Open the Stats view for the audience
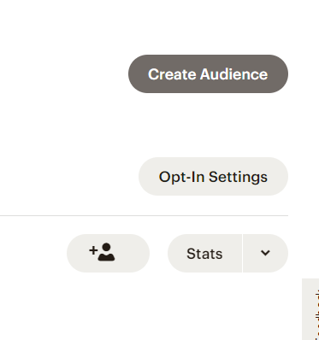Image resolution: width=319 pixels, height=340 pixels. 204,253
